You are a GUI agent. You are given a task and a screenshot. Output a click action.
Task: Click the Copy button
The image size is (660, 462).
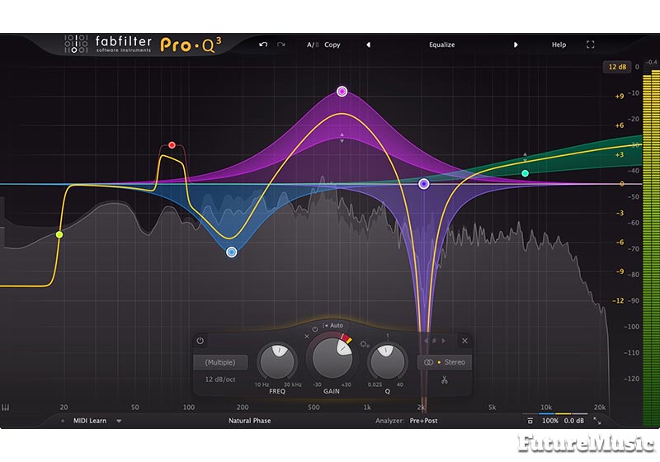[x=332, y=45]
